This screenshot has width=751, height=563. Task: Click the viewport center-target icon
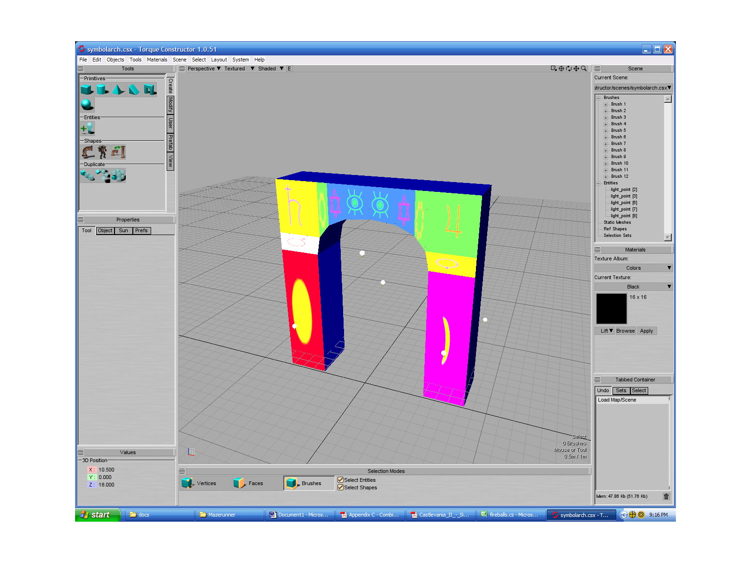click(x=561, y=68)
